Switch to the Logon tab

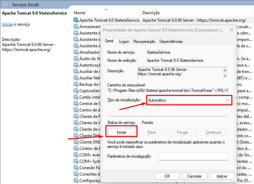tap(124, 42)
